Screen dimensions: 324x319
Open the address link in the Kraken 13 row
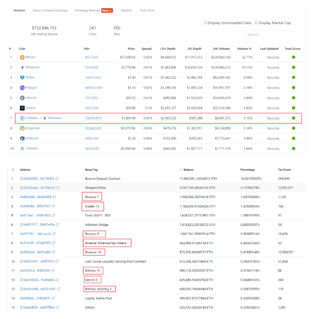[x=35, y=206]
